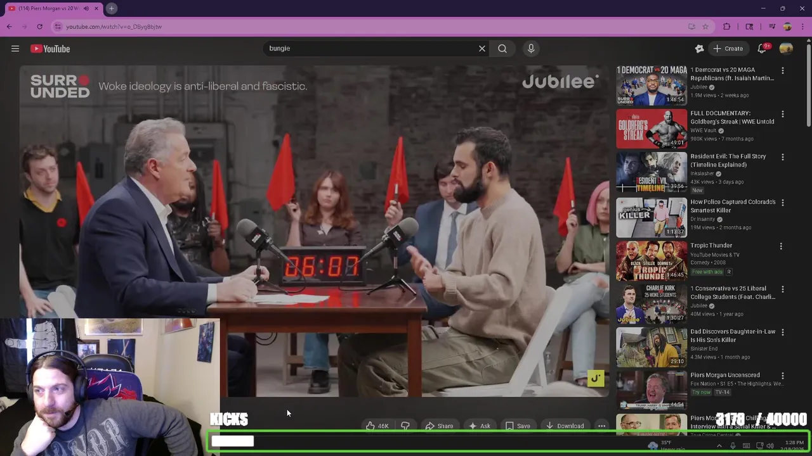
Task: Share the video
Action: coord(439,426)
